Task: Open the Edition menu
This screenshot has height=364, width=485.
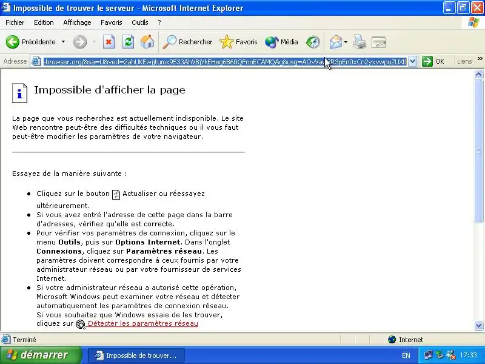Action: point(44,22)
